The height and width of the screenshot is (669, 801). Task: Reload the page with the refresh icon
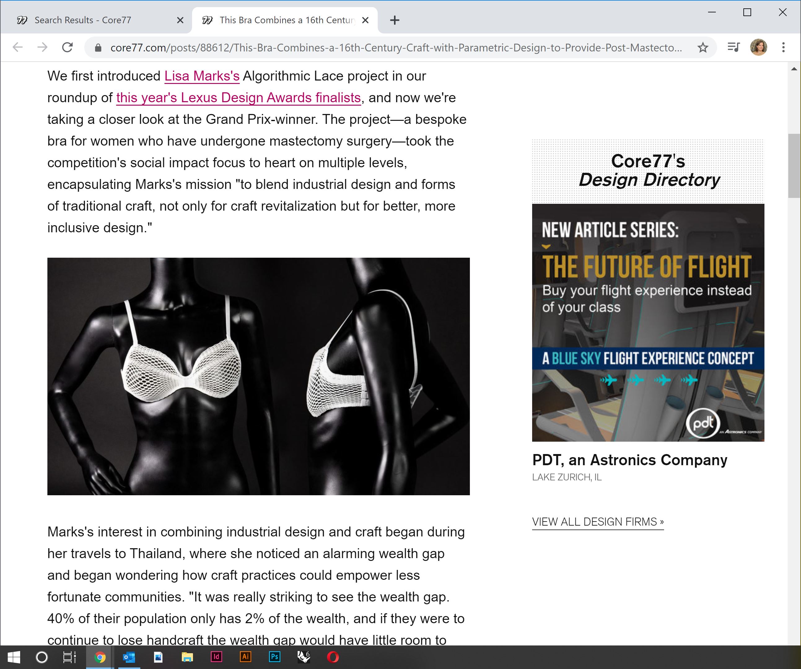click(x=68, y=47)
